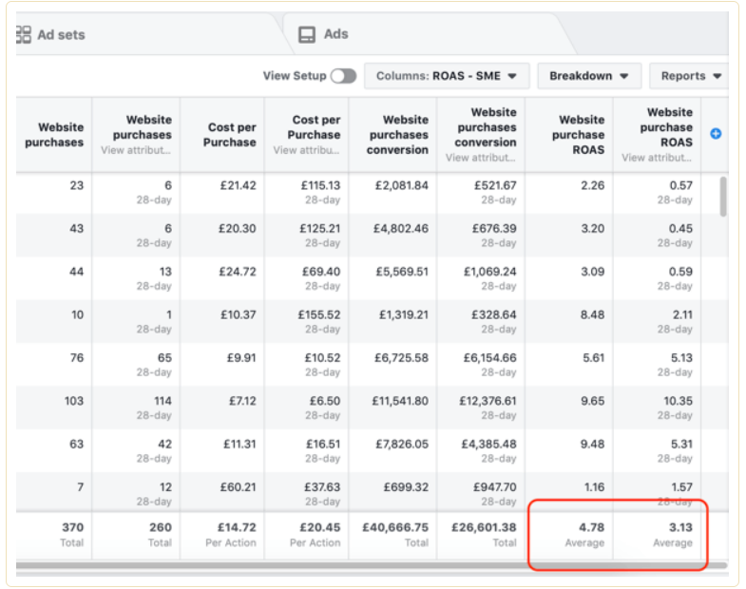Click the £7,826.05 conversion value

coord(402,445)
